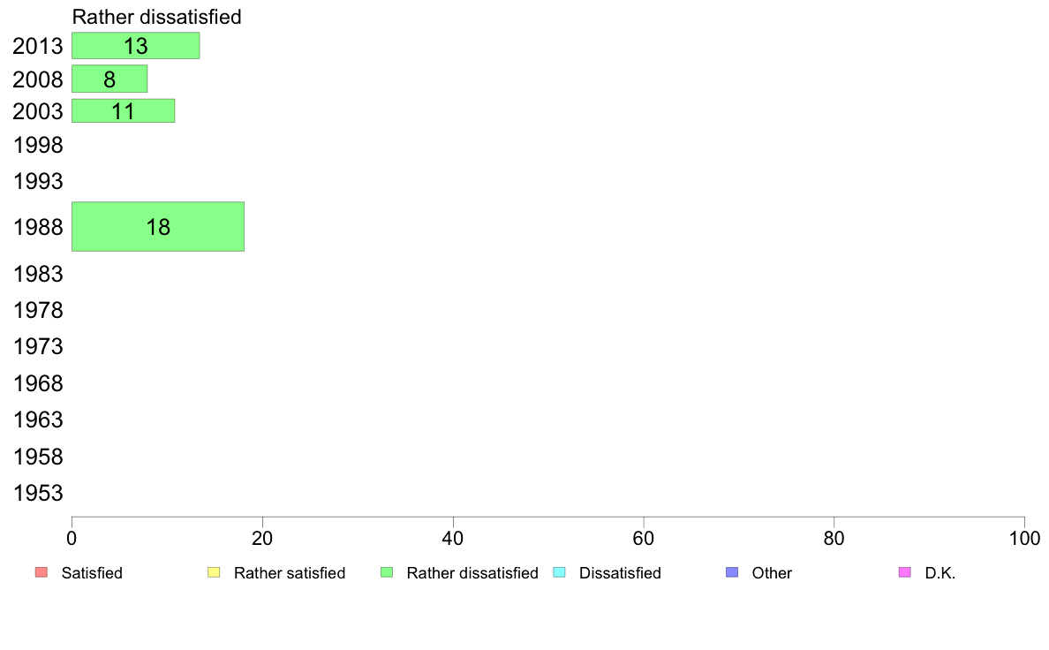Click the Rather satisfied legend text
The image size is (1049, 650).
tap(290, 573)
